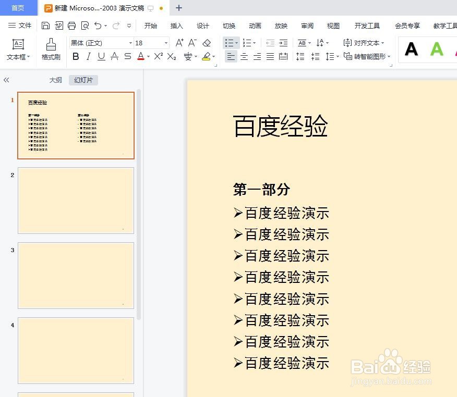Toggle bold formatting
The height and width of the screenshot is (397, 457).
coord(76,56)
